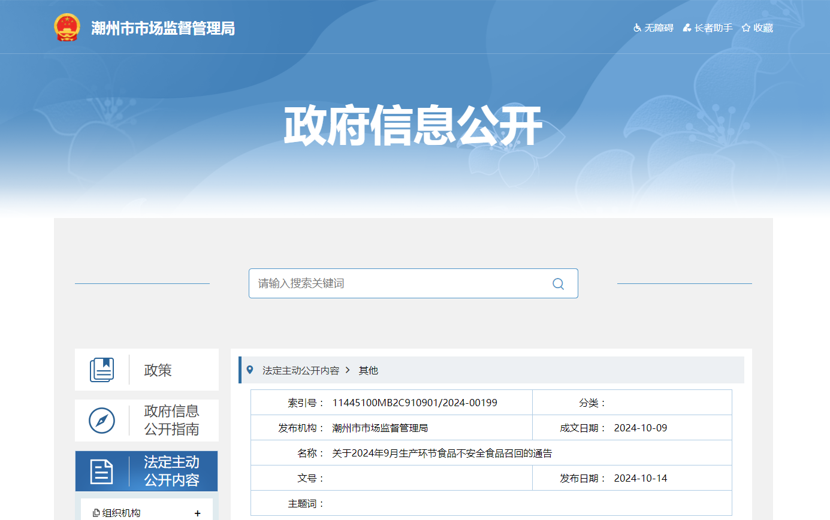Click the star icon for 收藏

(x=746, y=28)
